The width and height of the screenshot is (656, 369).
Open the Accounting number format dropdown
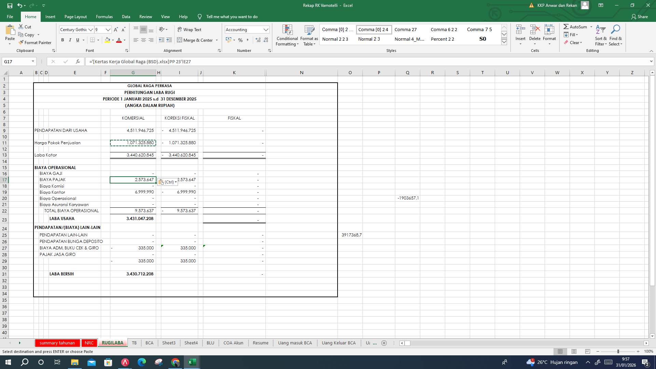266,29
